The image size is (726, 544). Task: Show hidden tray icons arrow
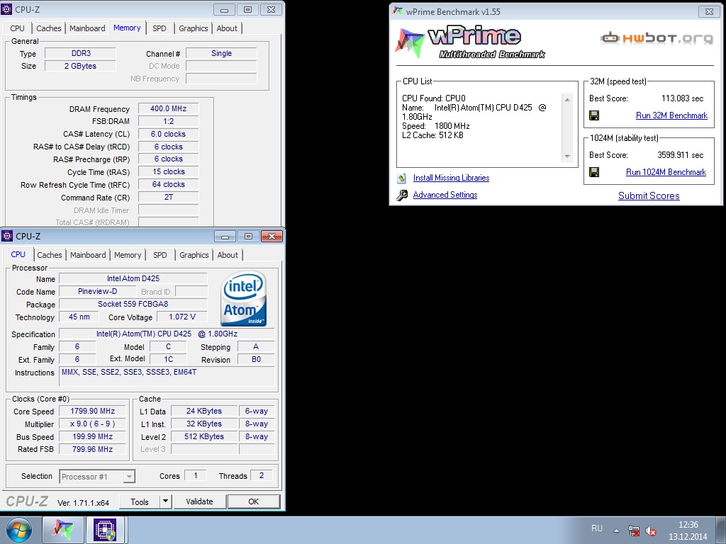(616, 531)
